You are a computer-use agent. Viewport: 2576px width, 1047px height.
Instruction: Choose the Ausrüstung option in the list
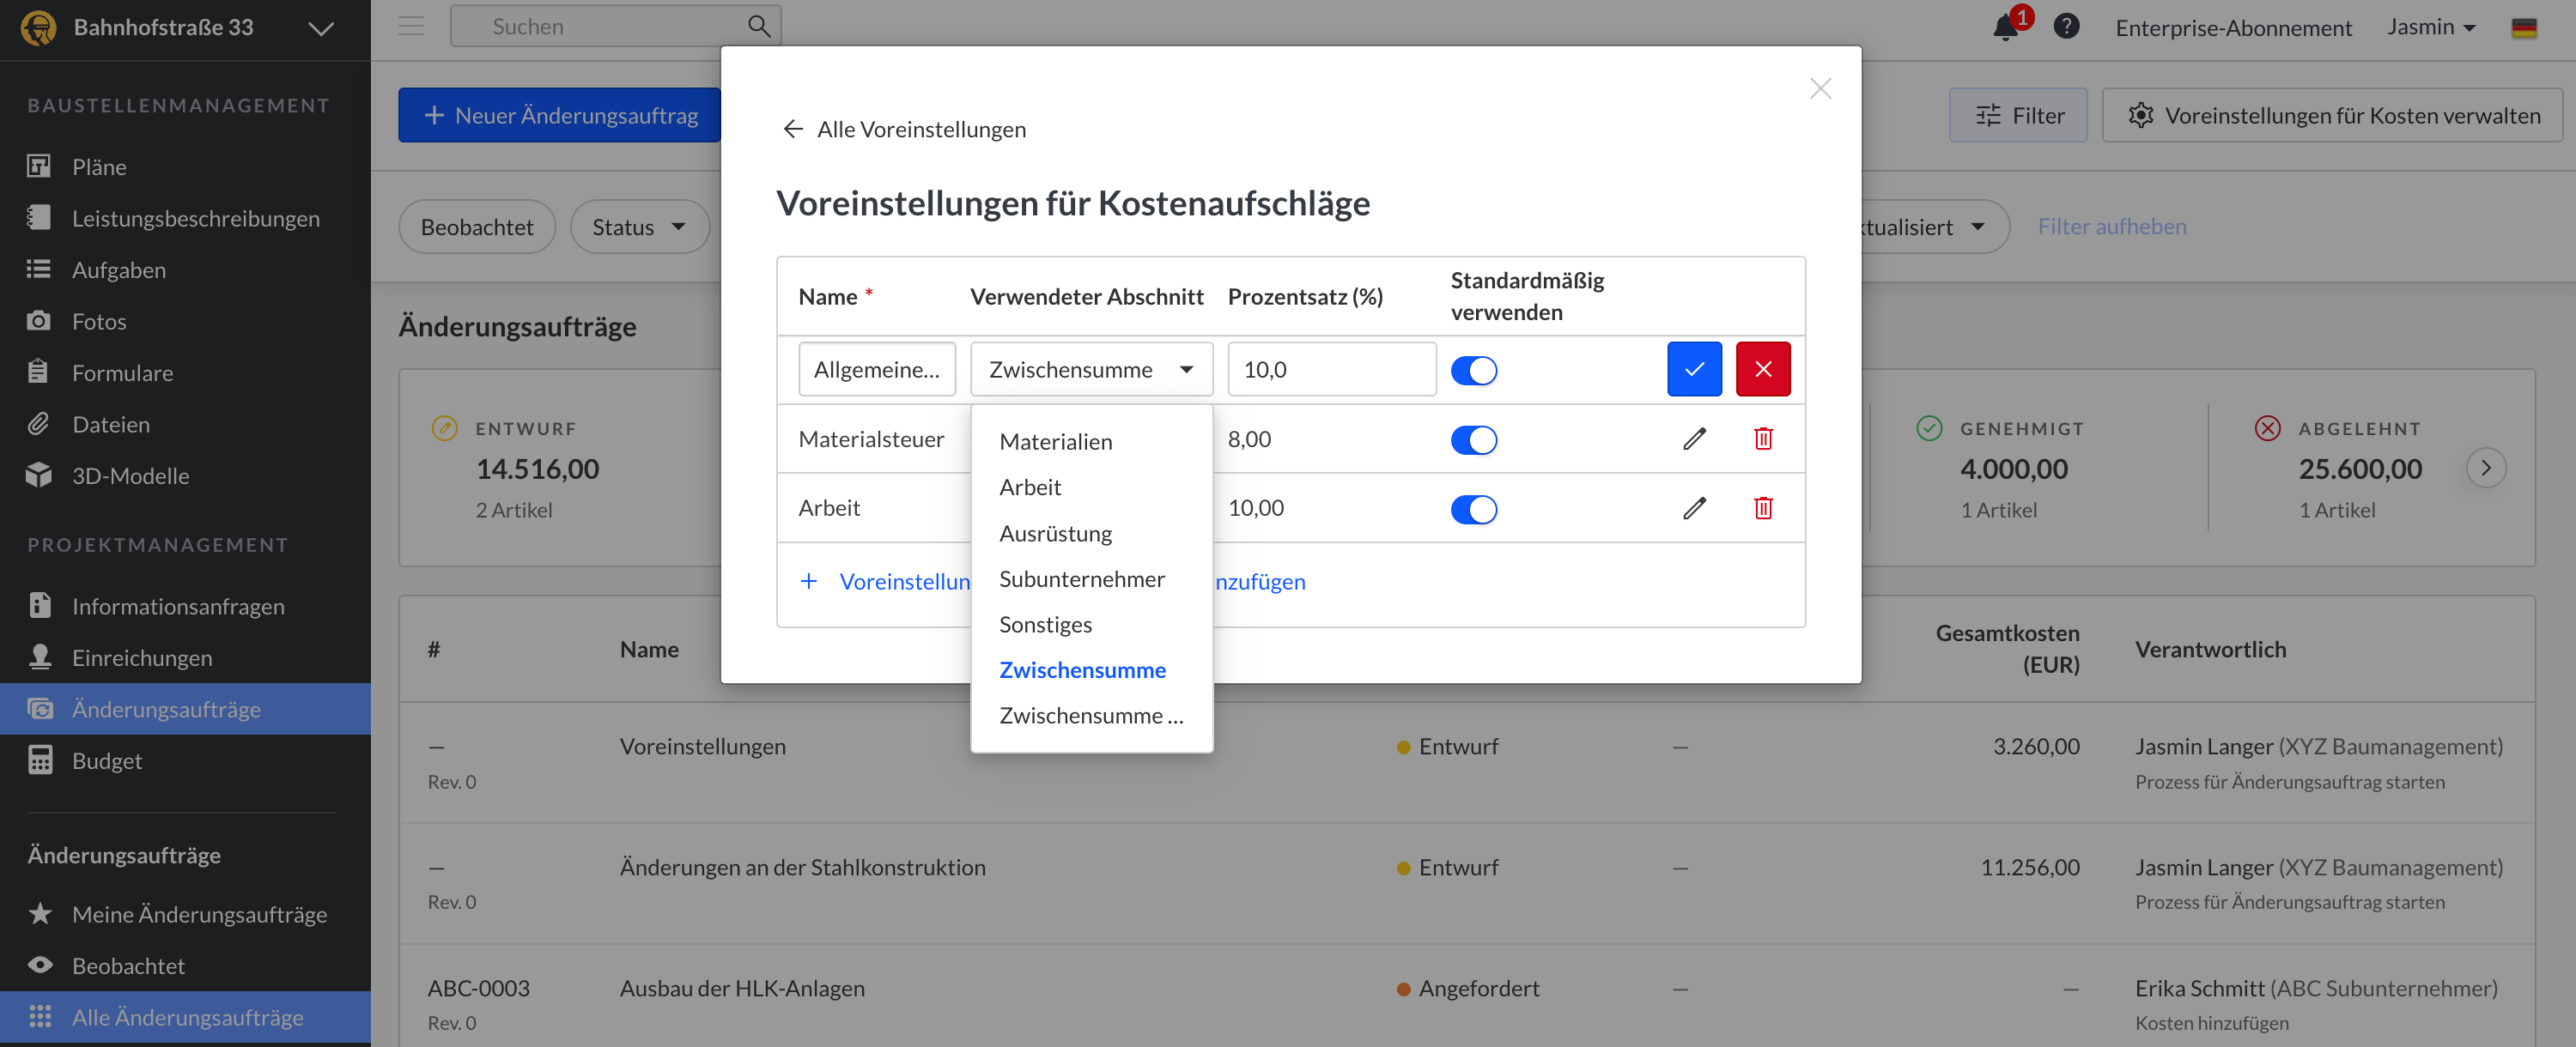[x=1055, y=534]
